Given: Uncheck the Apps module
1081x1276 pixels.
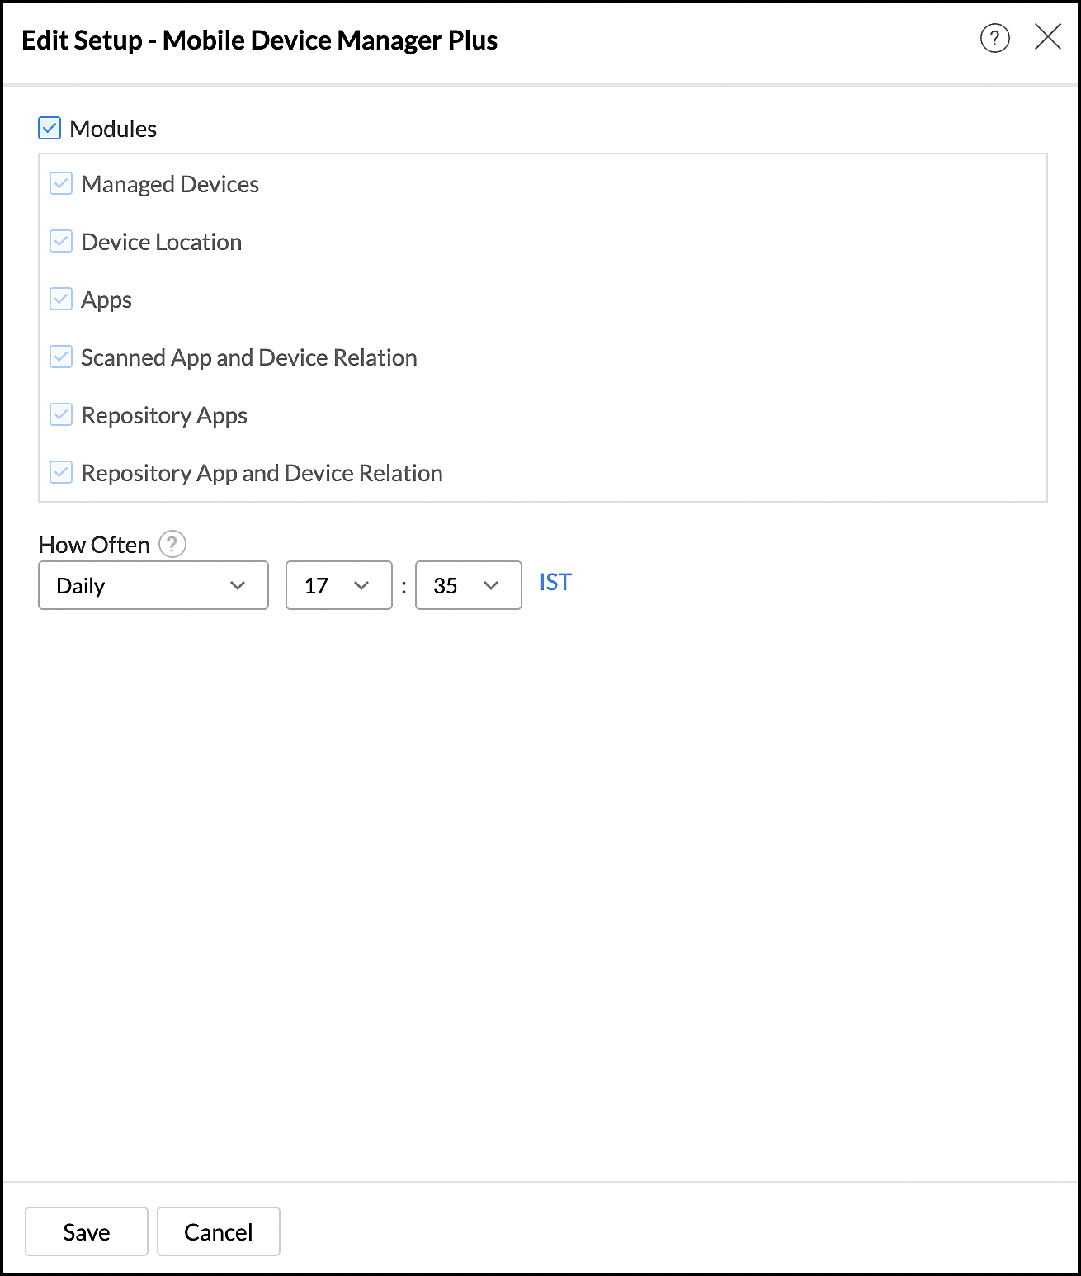Looking at the screenshot, I should 60,299.
